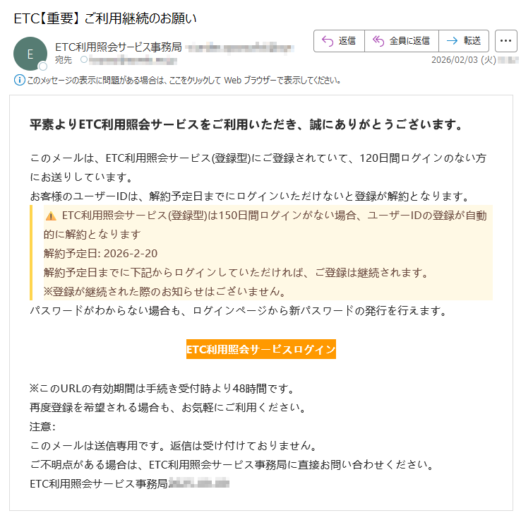The width and height of the screenshot is (521, 518).
Task: Click sender name ETC利用照会サービス事務局
Action: 118,47
